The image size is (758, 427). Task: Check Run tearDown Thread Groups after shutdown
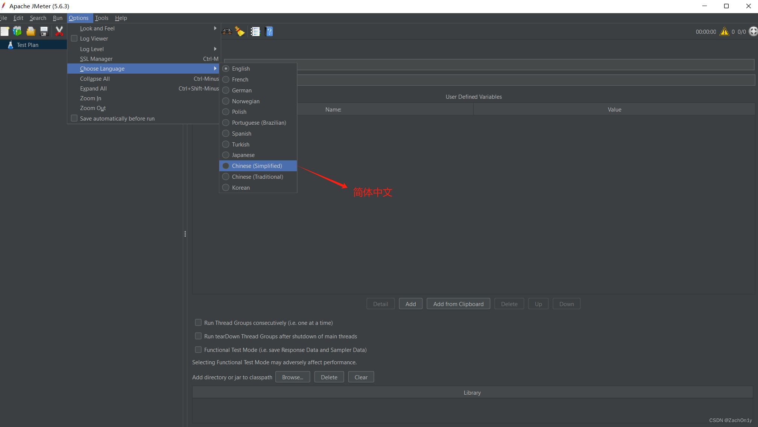[x=198, y=336]
